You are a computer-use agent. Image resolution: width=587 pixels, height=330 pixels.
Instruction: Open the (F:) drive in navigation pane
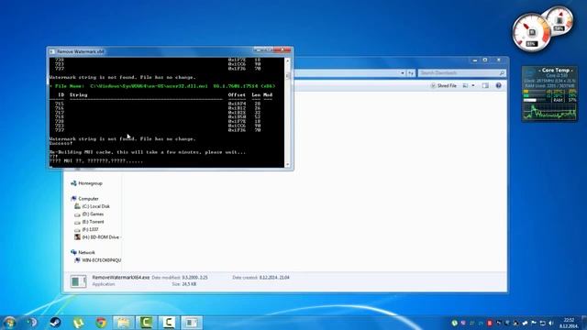click(90, 229)
